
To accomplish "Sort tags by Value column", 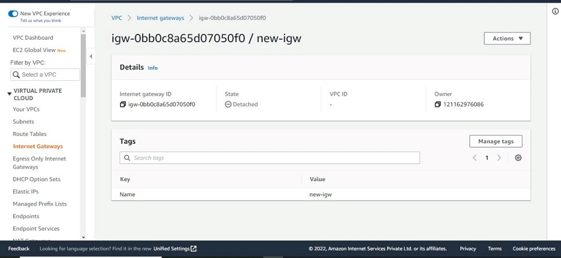I will [317, 179].
